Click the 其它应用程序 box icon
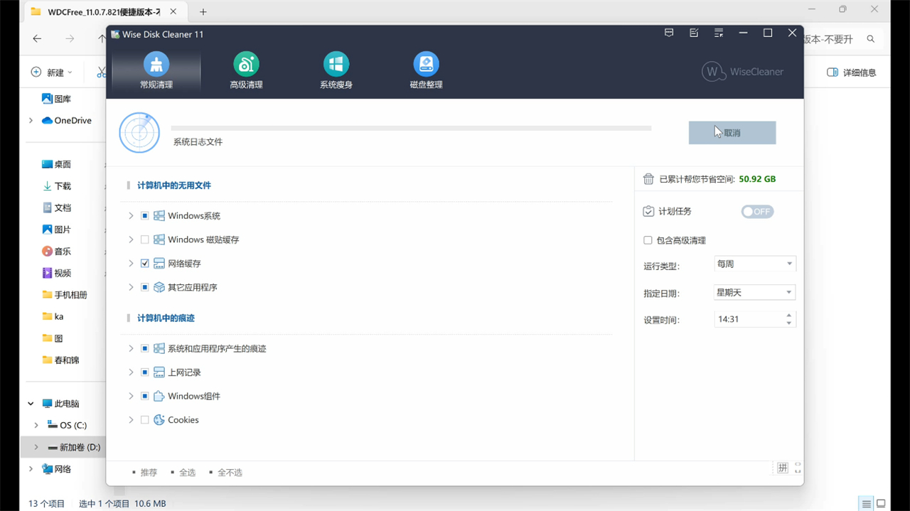Screen dimensions: 910x511 pos(159,287)
